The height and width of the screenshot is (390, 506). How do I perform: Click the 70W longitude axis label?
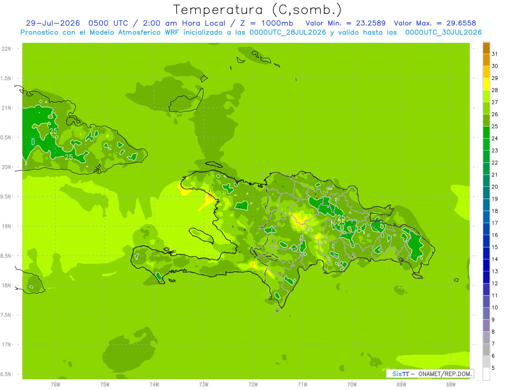352,385
